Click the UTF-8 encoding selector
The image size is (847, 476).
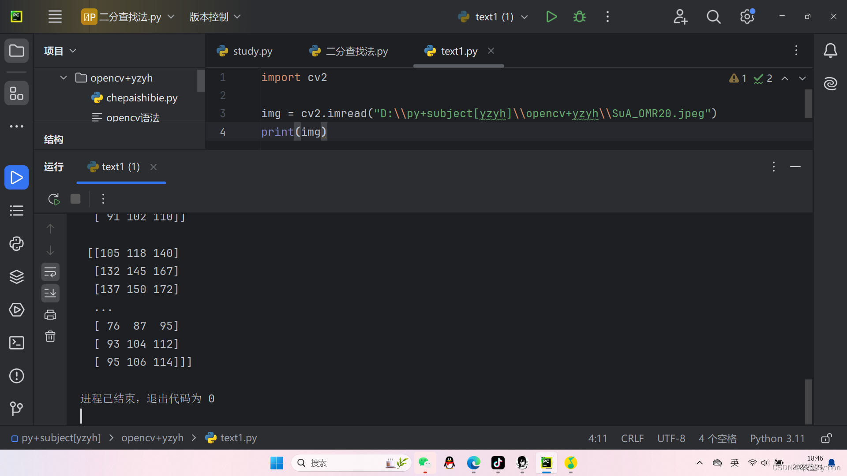tap(671, 438)
